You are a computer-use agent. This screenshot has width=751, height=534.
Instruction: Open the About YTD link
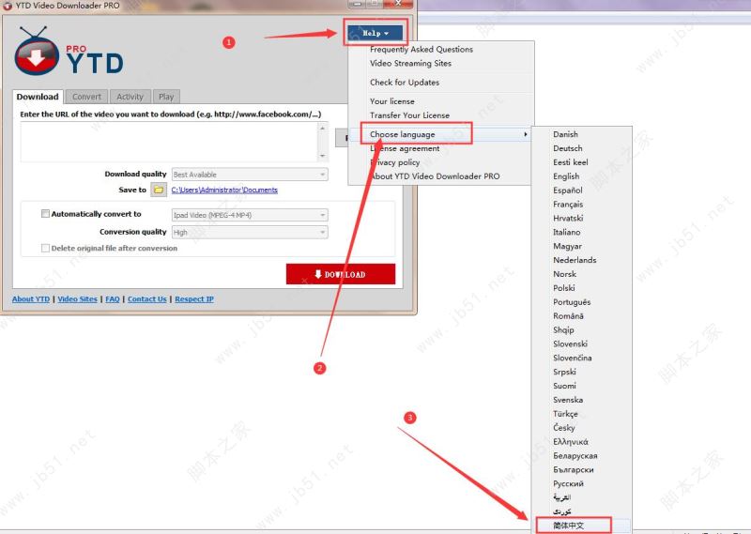[31, 298]
